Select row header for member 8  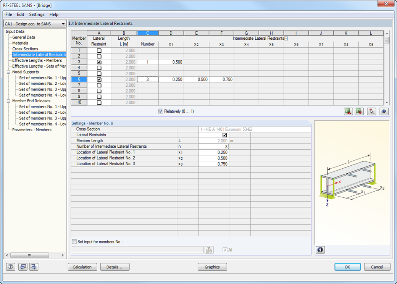click(x=79, y=91)
